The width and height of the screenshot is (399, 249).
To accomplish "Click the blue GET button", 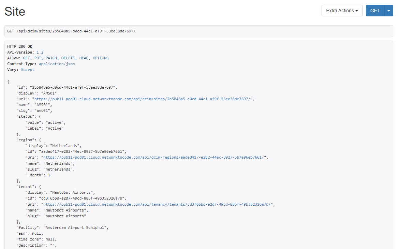I will [x=375, y=11].
